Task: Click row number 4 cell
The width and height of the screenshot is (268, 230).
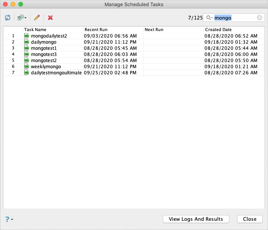Action: [13, 54]
